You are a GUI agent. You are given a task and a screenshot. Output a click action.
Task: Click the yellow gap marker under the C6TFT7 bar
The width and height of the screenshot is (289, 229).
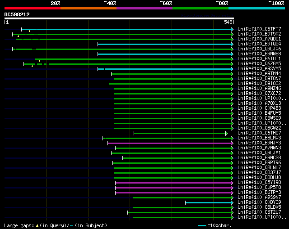pyautogui.click(x=29, y=31)
